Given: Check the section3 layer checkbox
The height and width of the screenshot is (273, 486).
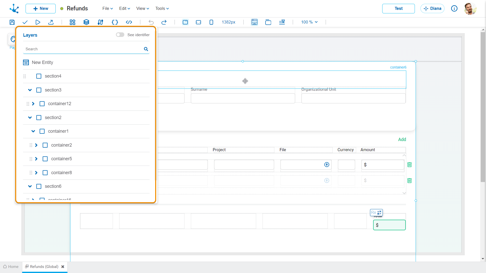Looking at the screenshot, I should click(39, 90).
